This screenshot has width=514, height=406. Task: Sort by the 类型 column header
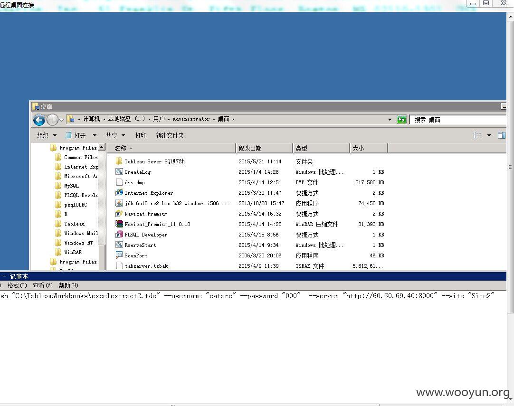[321, 148]
